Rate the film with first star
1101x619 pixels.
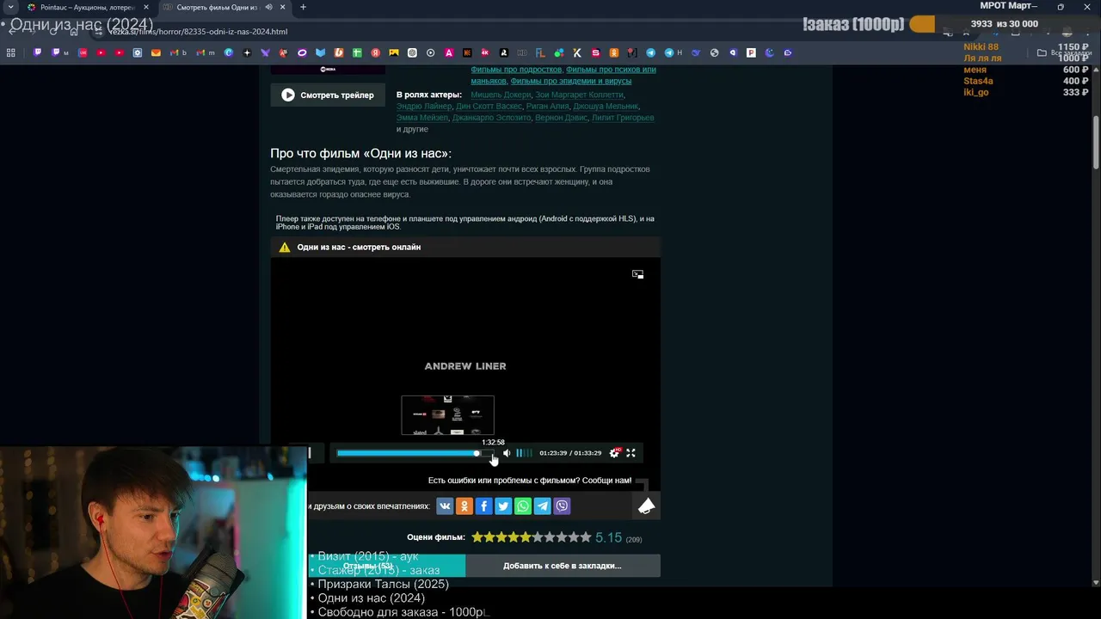click(477, 537)
